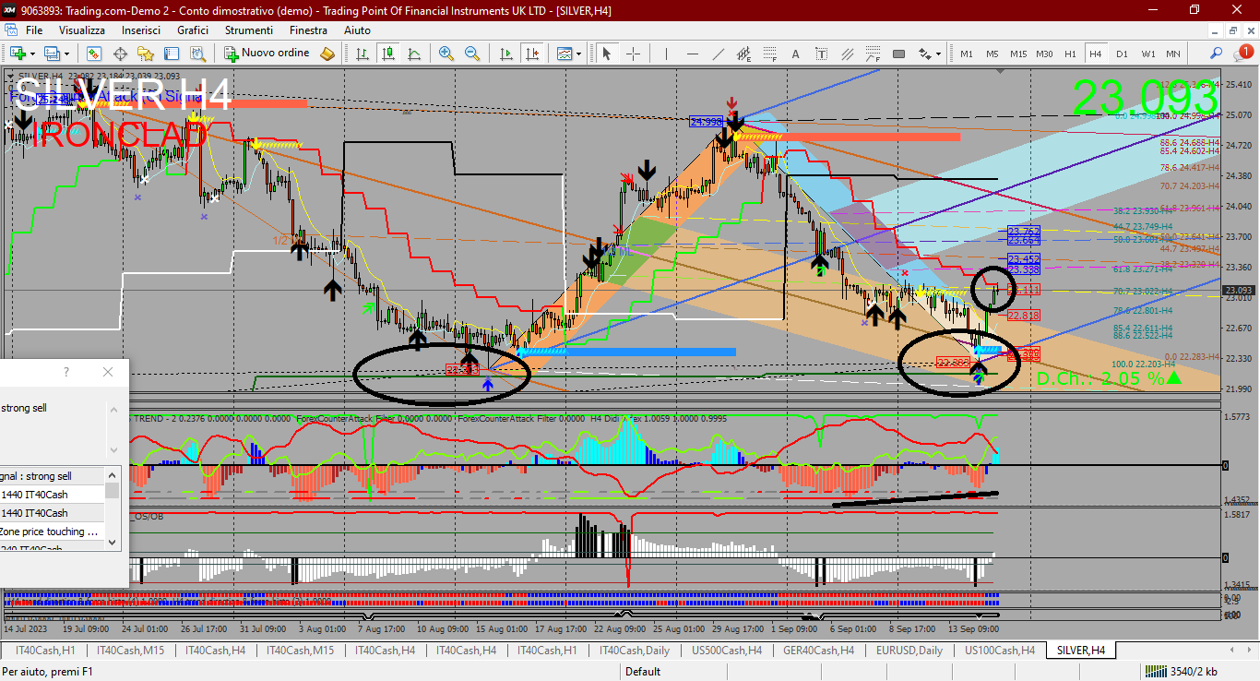Expand the templates dropdown arrow
Viewport: 1260px width, 681px height.
(x=579, y=54)
